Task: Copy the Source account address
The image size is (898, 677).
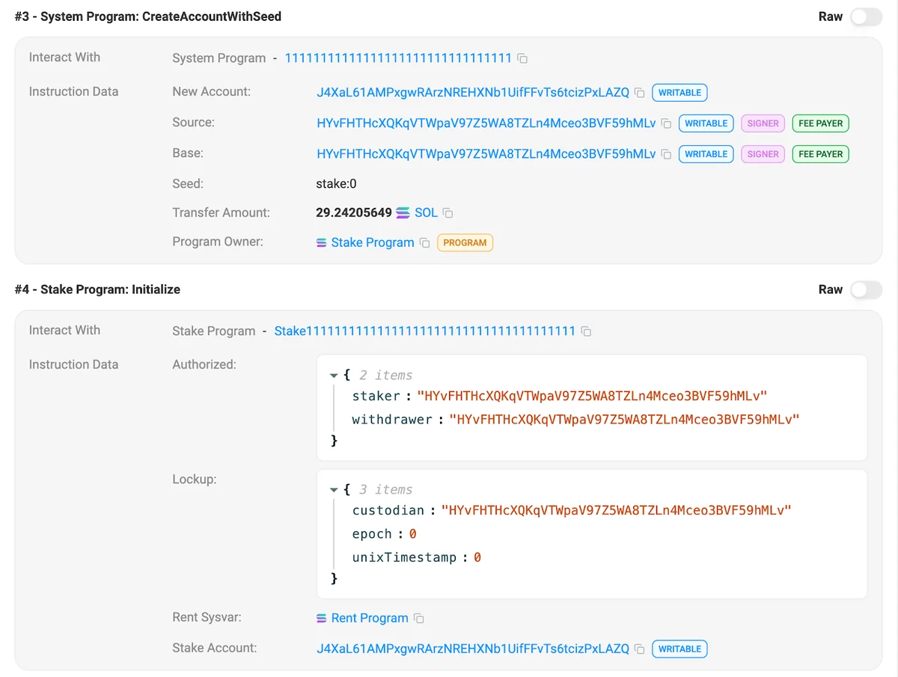Action: pos(666,123)
